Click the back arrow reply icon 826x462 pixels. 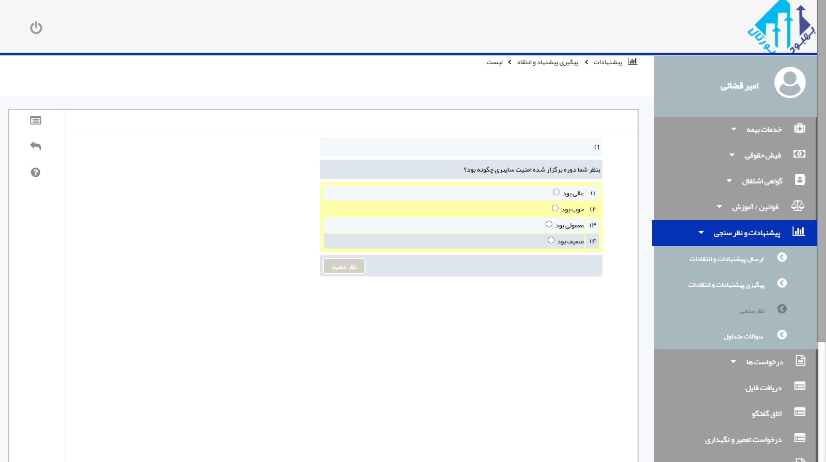pyautogui.click(x=36, y=146)
